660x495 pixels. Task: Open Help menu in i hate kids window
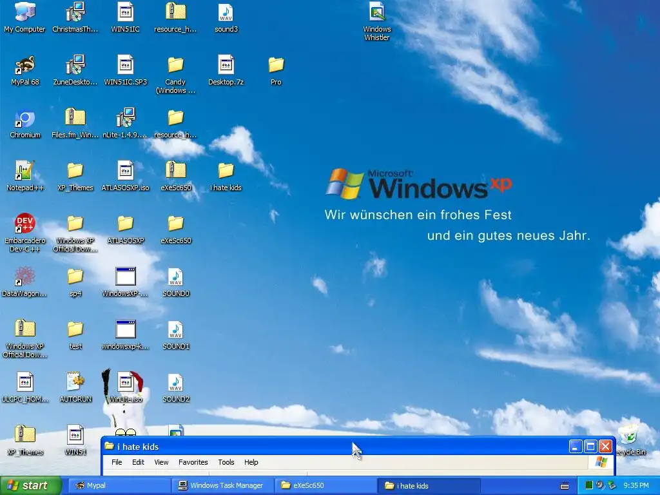click(251, 462)
